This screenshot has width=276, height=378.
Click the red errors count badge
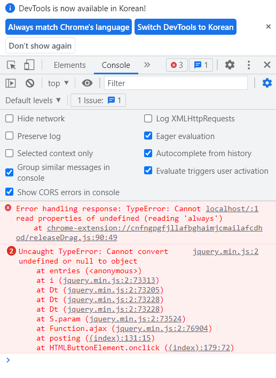[x=177, y=65]
